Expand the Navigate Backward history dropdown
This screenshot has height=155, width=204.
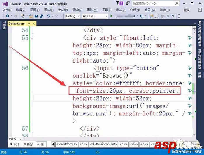(12, 16)
